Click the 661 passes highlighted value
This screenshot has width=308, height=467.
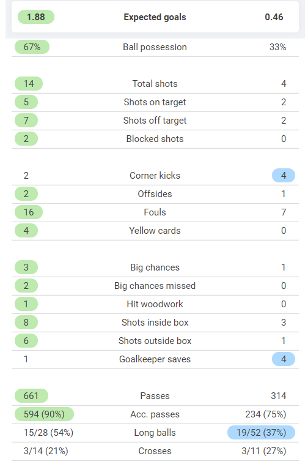click(x=31, y=396)
